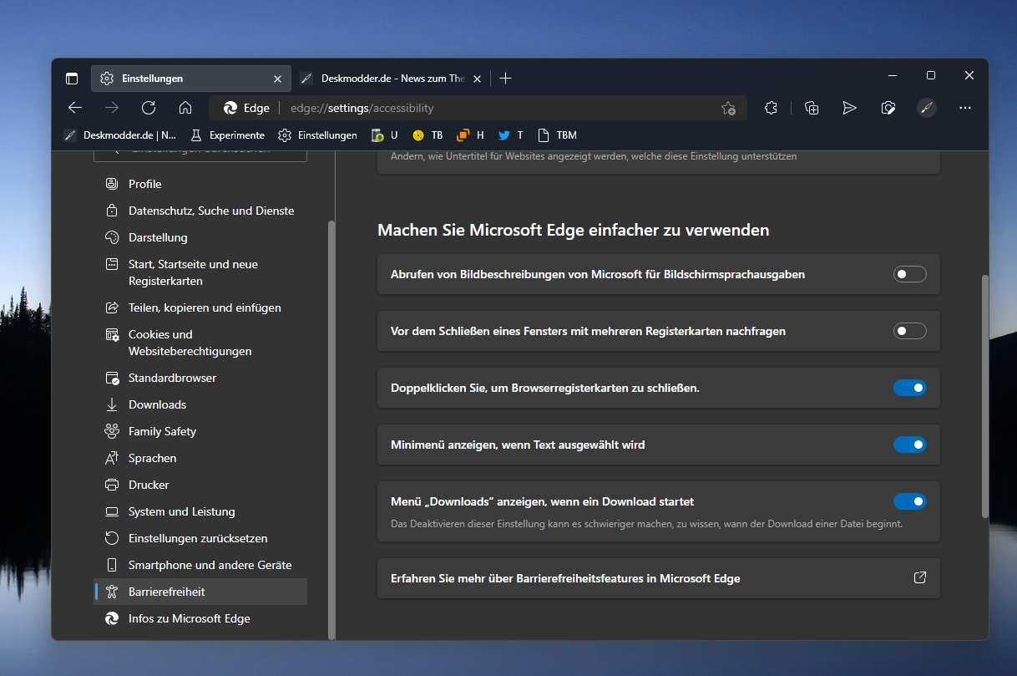Screen dimensions: 1017x676
Task: Add this page to favorites star
Action: click(728, 108)
